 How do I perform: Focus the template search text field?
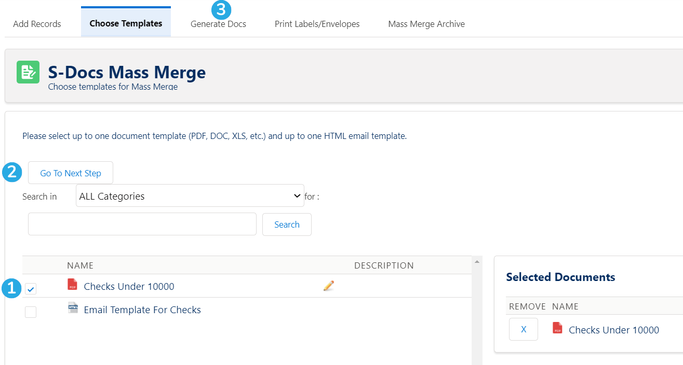(142, 224)
